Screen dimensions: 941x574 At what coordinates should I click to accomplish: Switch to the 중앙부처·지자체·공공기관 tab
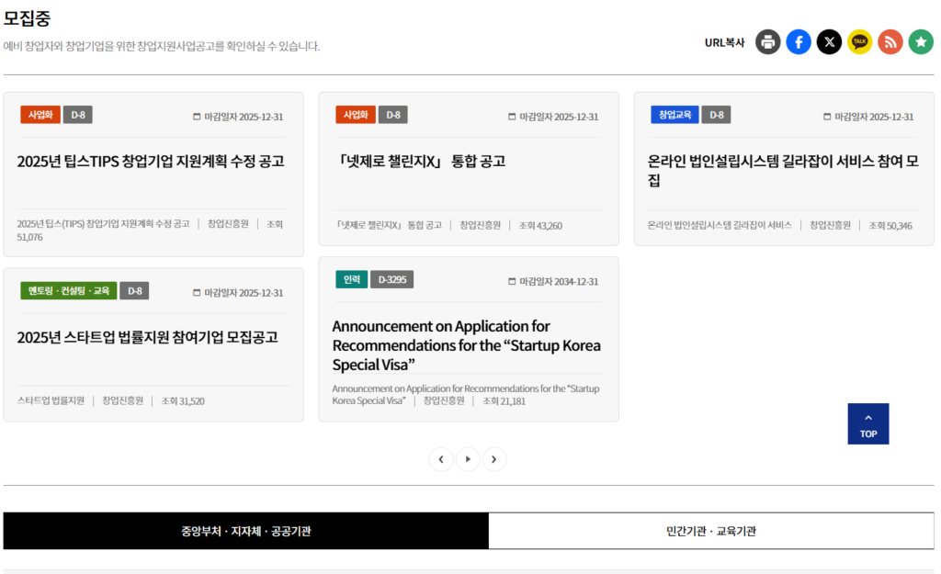coord(245,531)
